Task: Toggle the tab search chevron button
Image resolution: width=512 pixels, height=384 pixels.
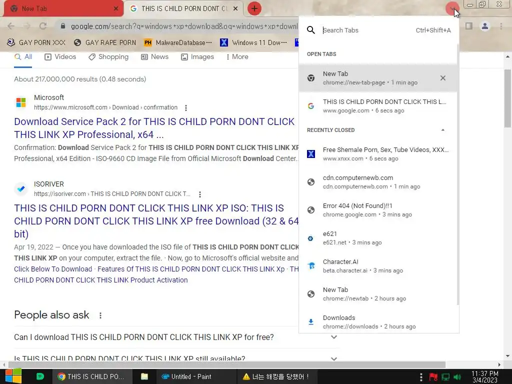Action: click(452, 8)
